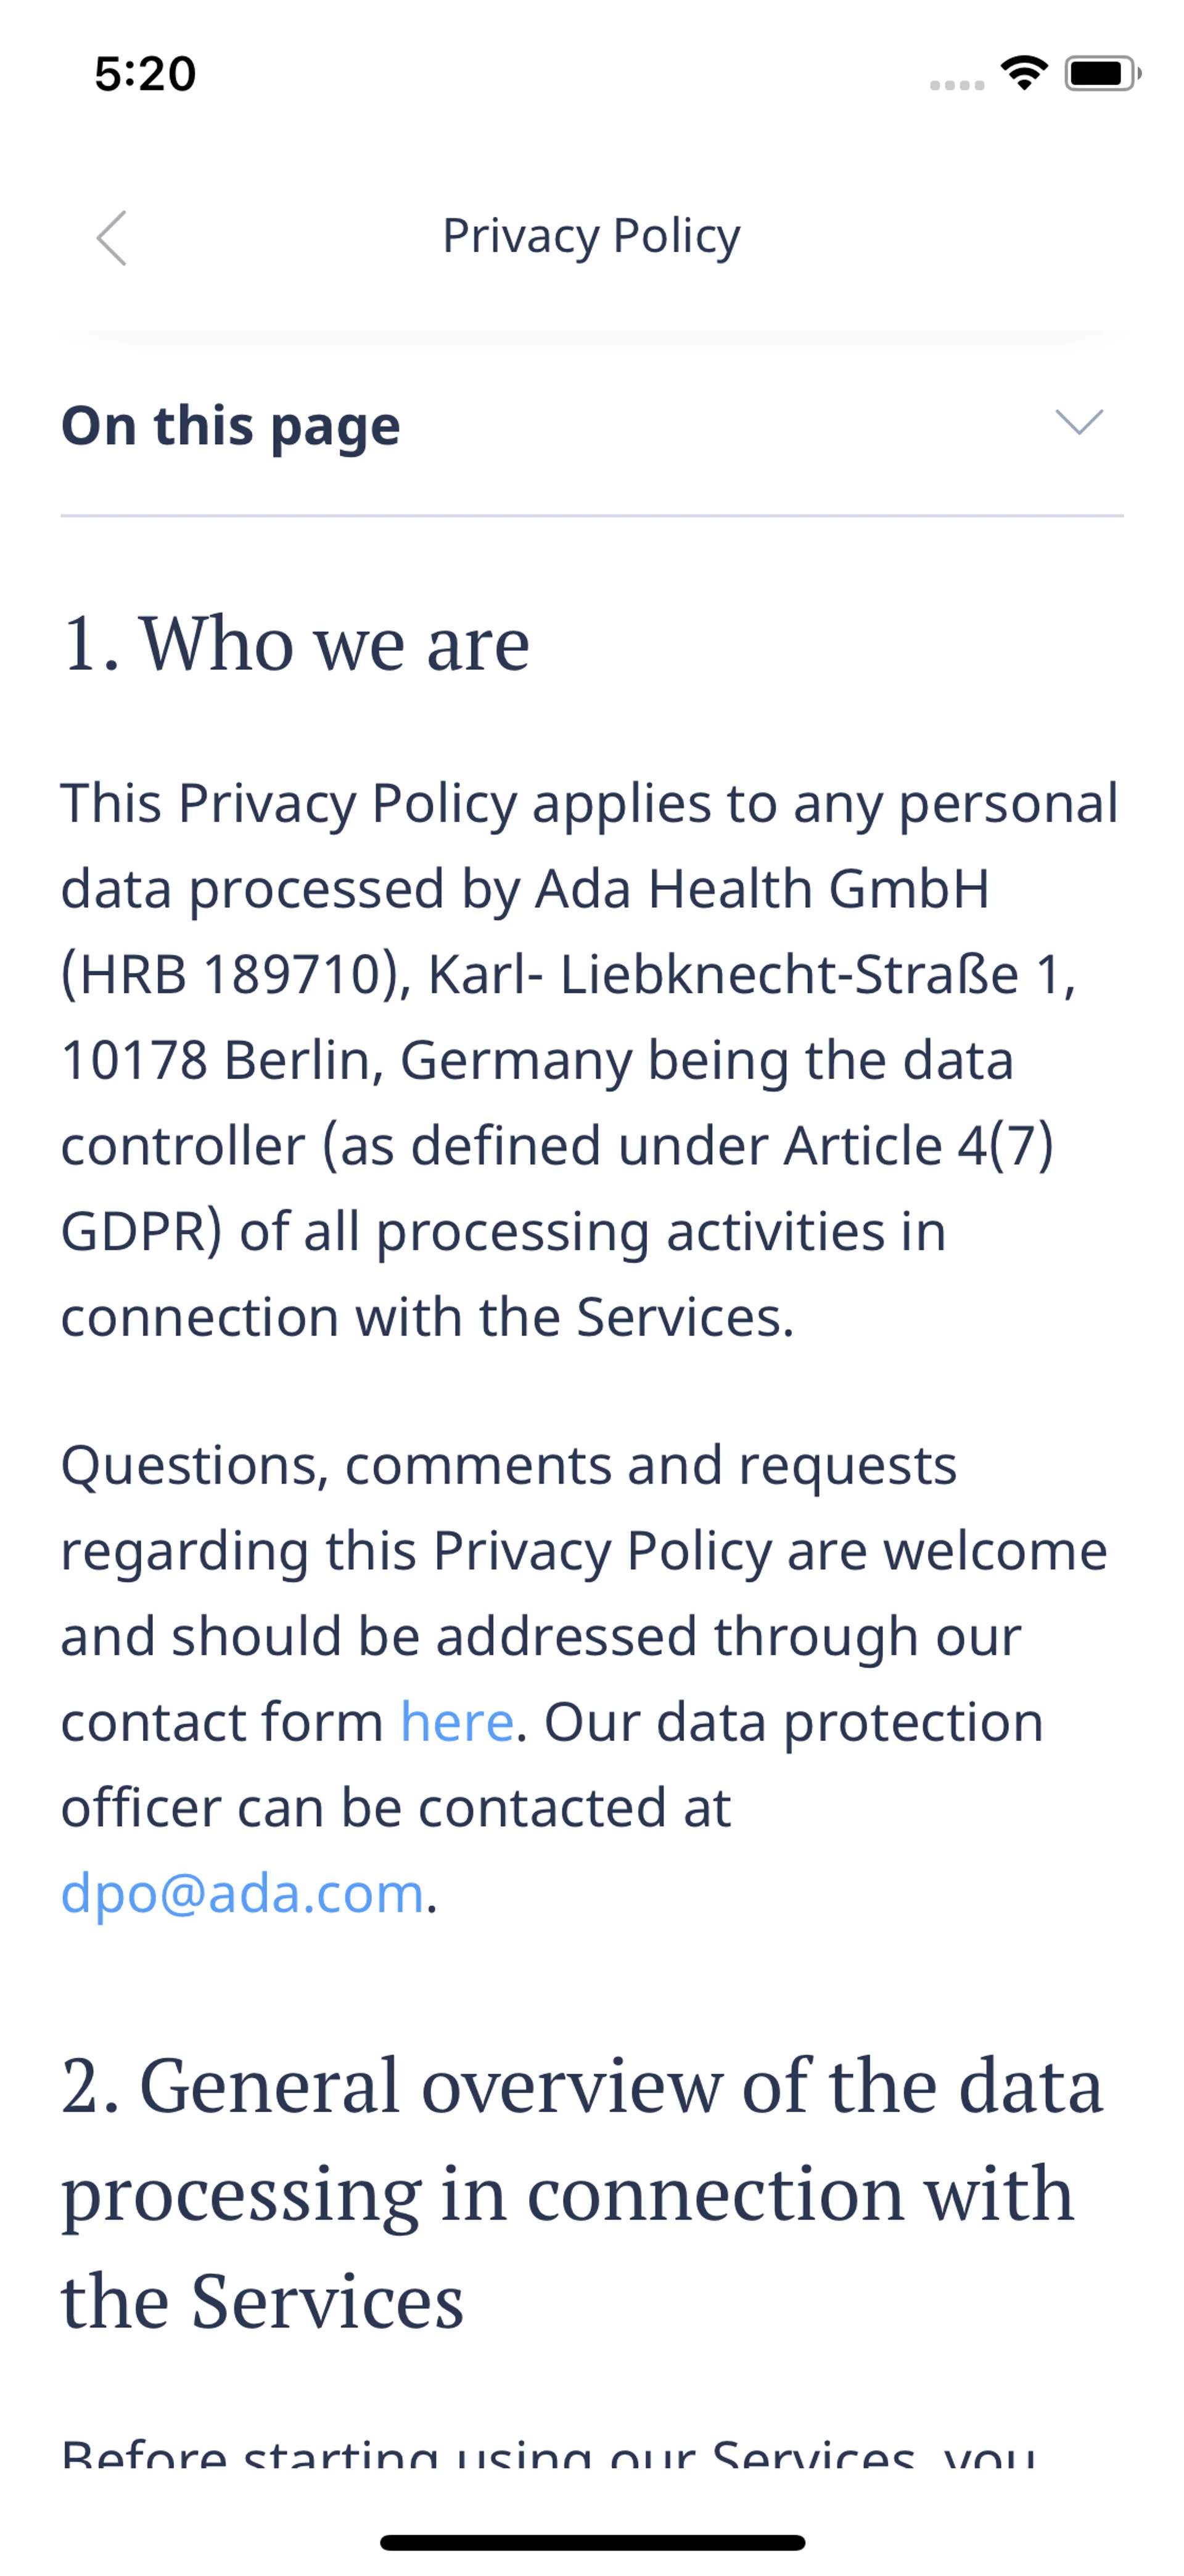1184x2576 pixels.
Task: Tap the Privacy Policy header title
Action: [x=591, y=236]
